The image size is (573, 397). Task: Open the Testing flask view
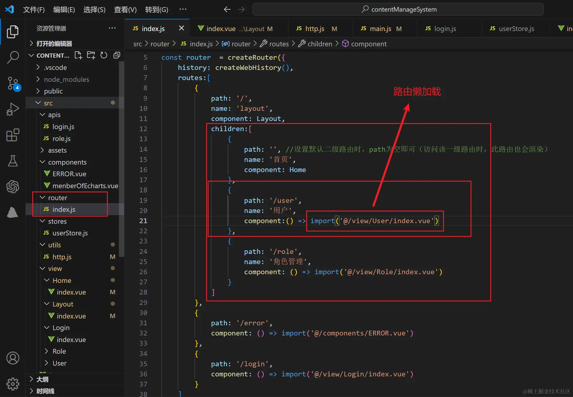[13, 161]
